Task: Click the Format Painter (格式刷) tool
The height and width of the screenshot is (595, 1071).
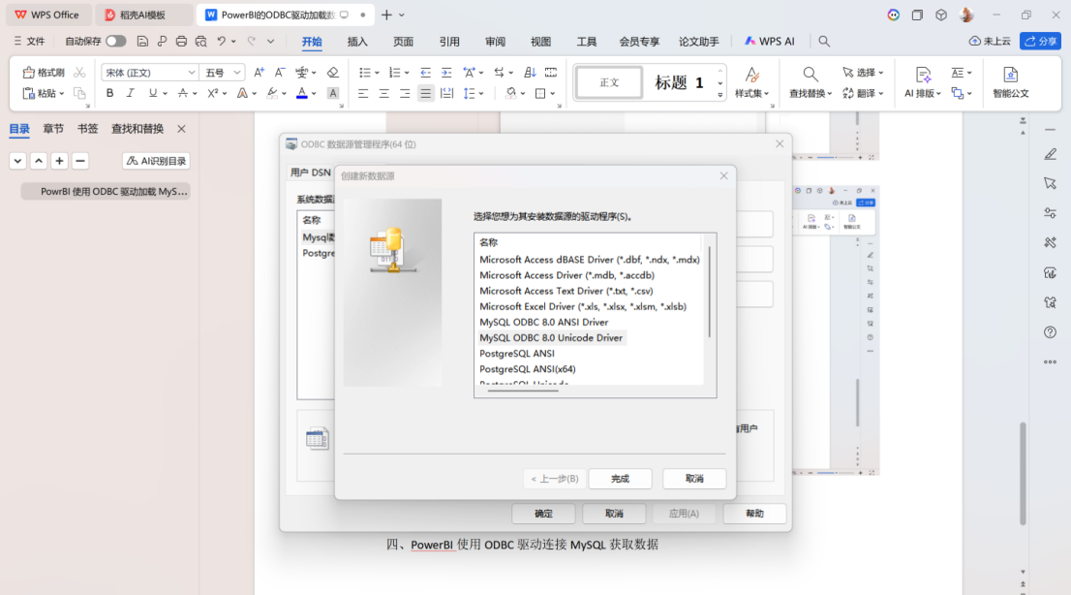Action: pyautogui.click(x=44, y=73)
